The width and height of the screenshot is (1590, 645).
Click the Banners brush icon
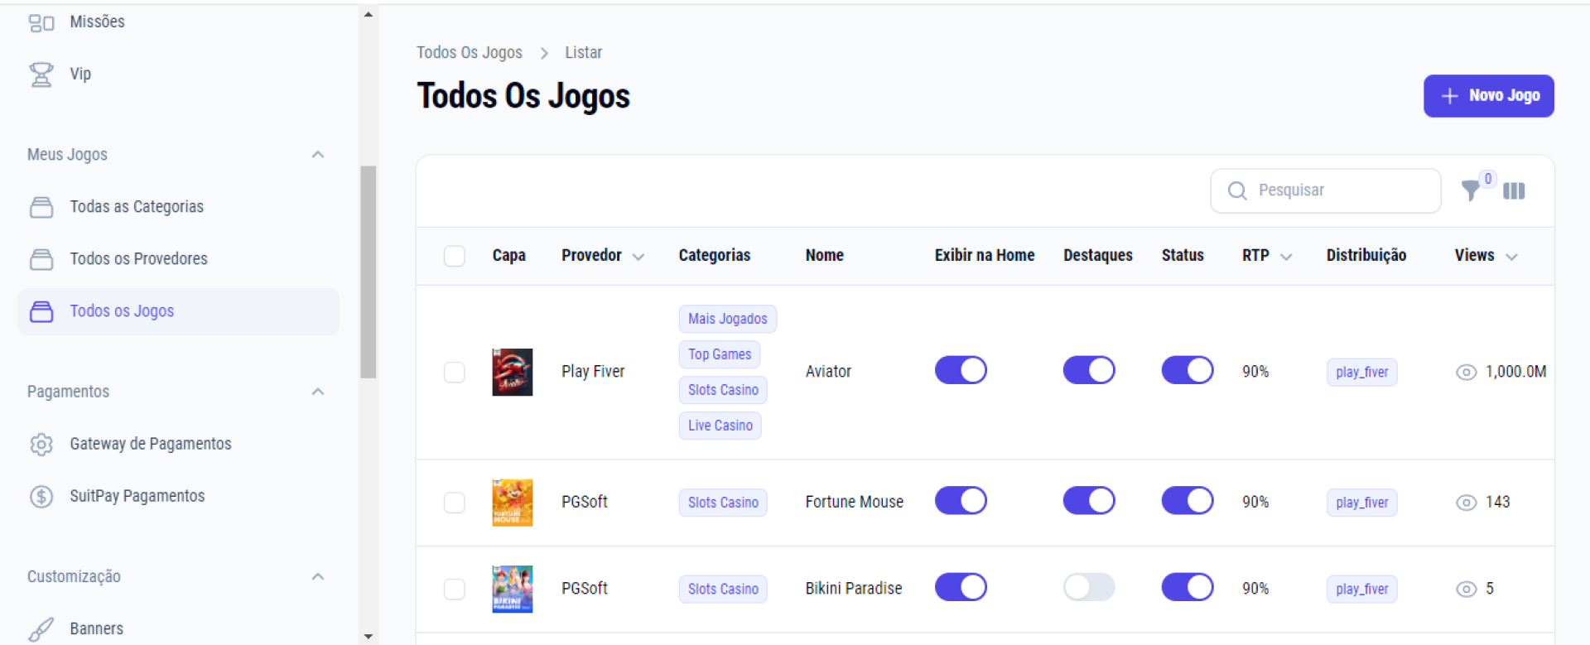41,629
